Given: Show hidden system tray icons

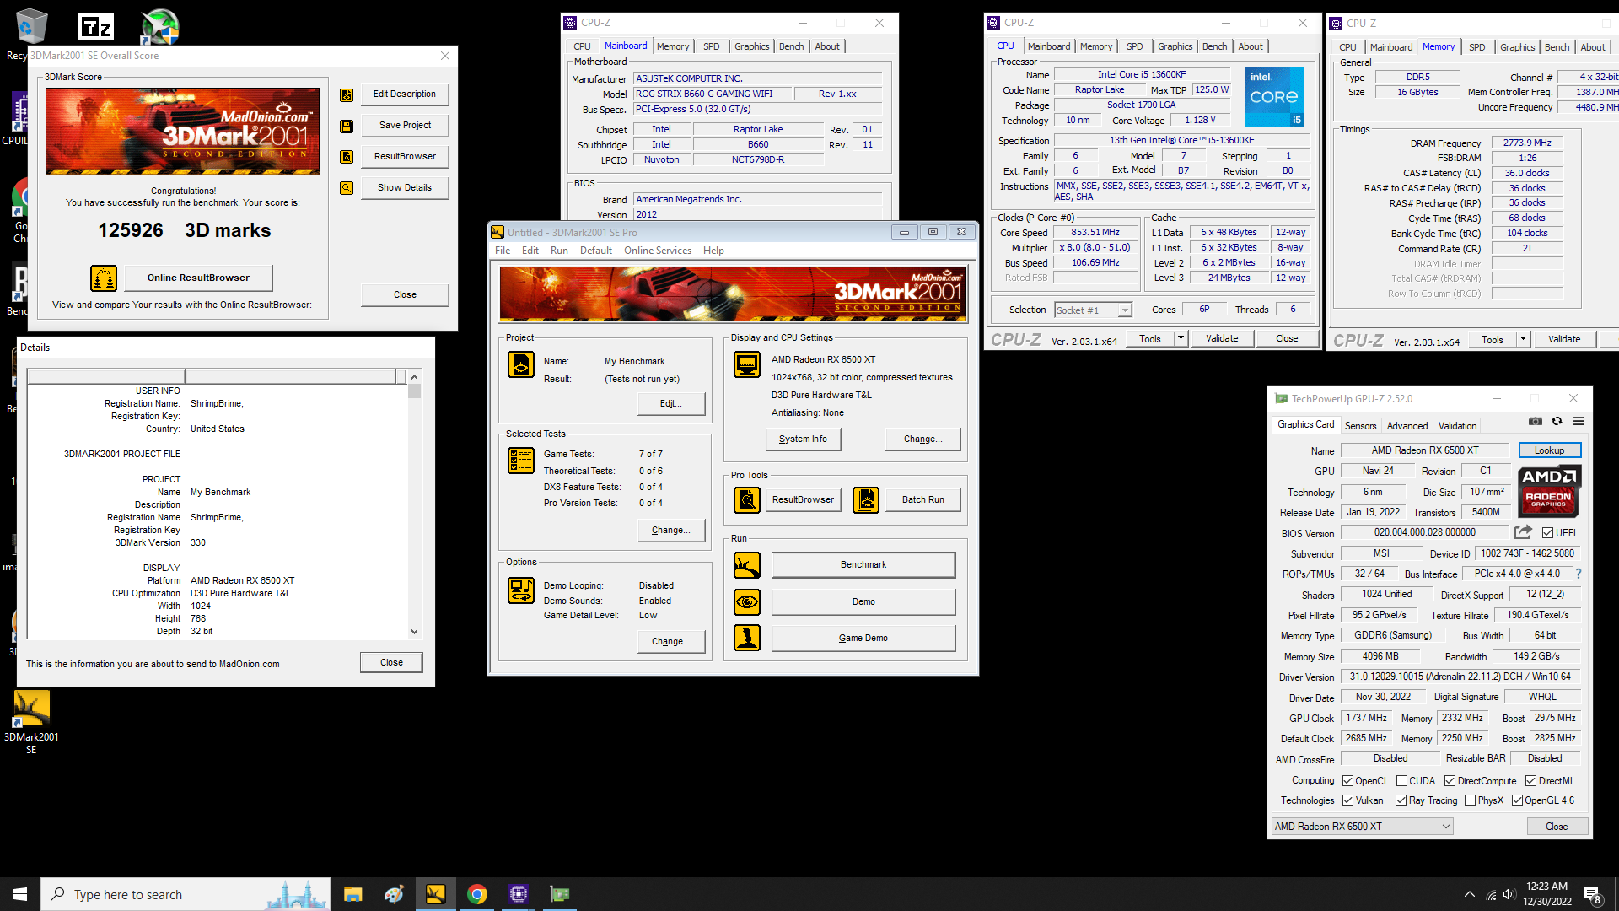Looking at the screenshot, I should (x=1470, y=894).
